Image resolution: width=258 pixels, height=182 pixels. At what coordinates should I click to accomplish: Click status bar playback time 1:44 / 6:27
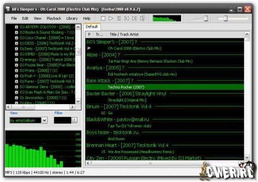(75, 172)
